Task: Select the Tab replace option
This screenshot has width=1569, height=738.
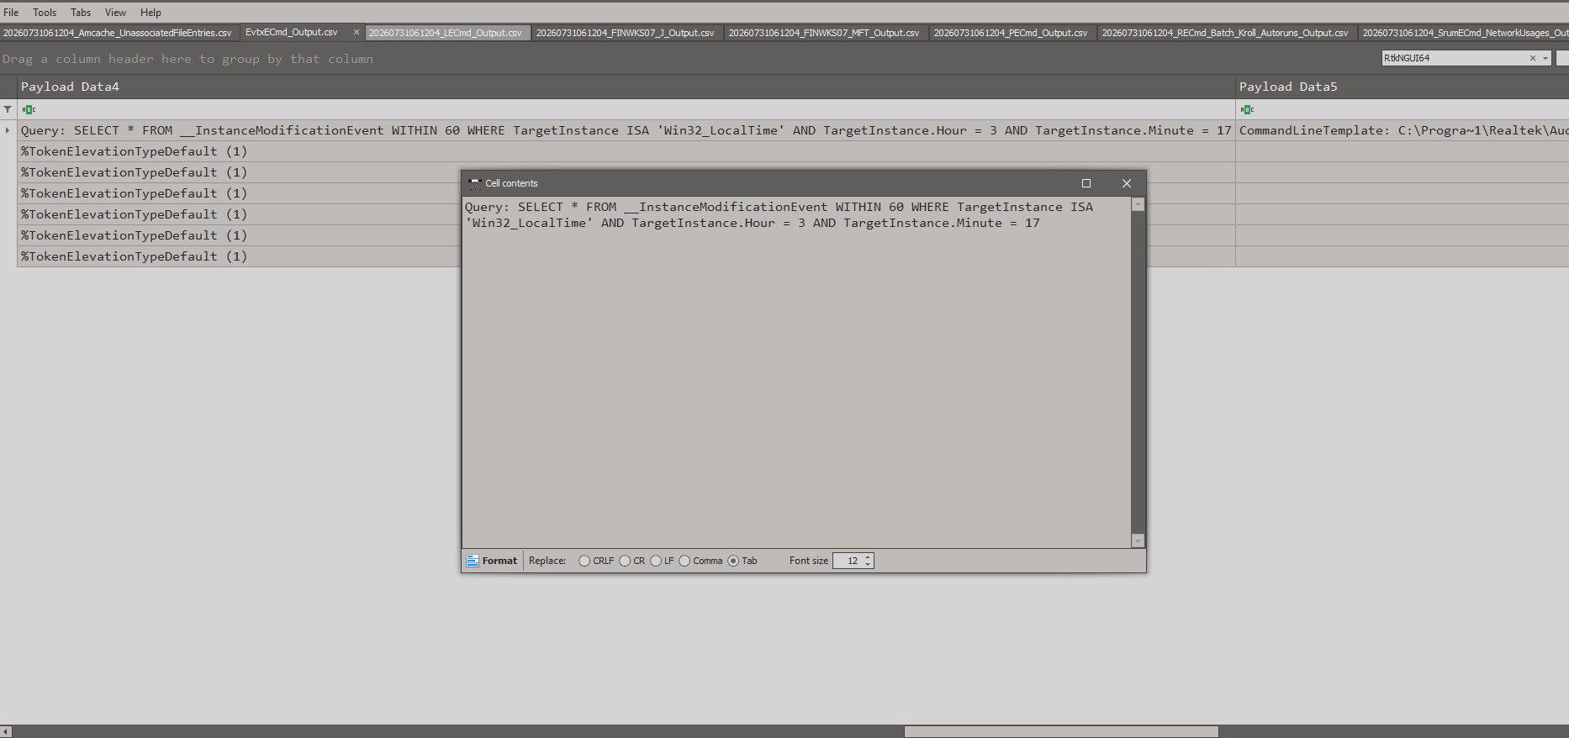Action: 733,561
